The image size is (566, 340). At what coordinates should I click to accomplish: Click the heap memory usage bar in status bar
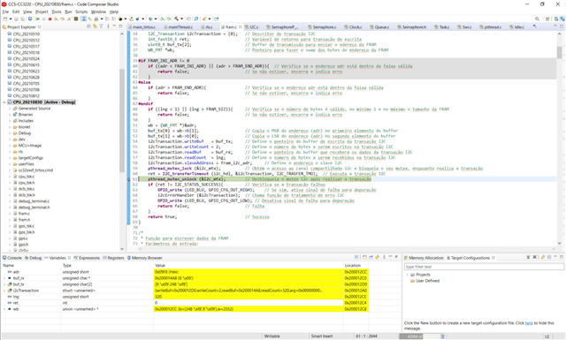418,336
